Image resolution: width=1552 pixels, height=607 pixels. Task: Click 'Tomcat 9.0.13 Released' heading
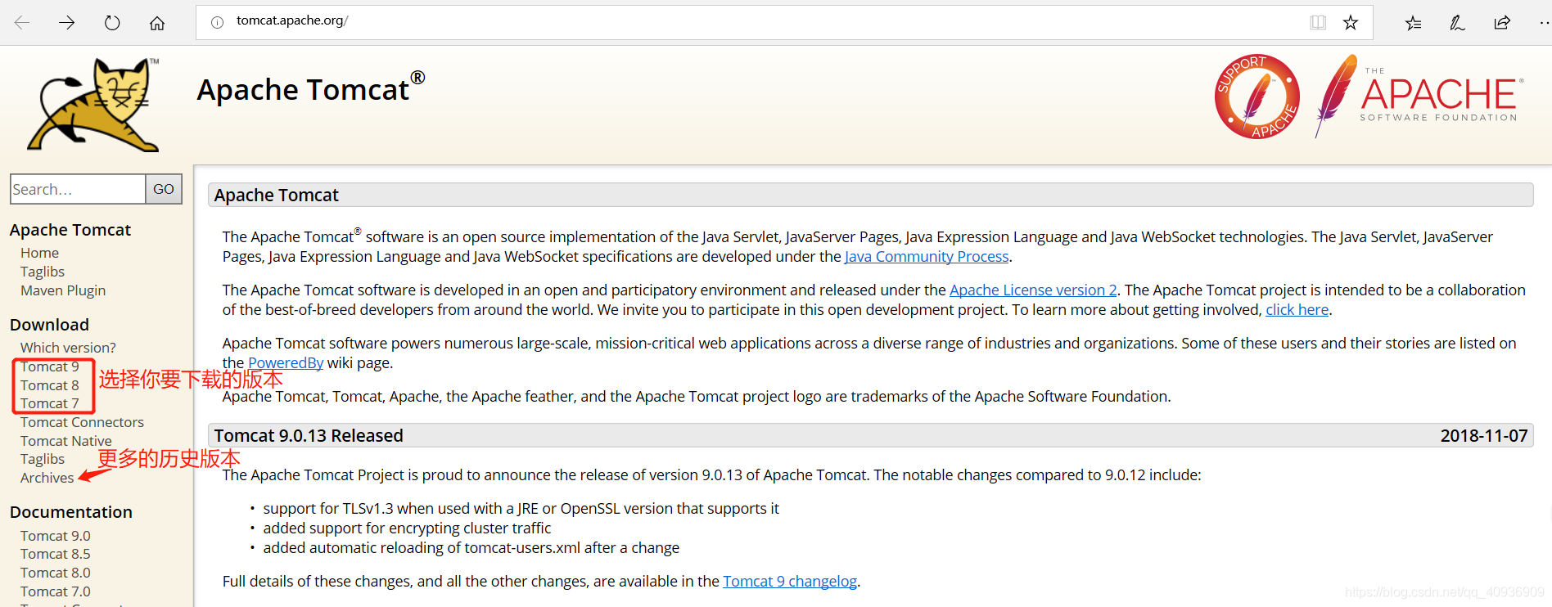(x=309, y=436)
